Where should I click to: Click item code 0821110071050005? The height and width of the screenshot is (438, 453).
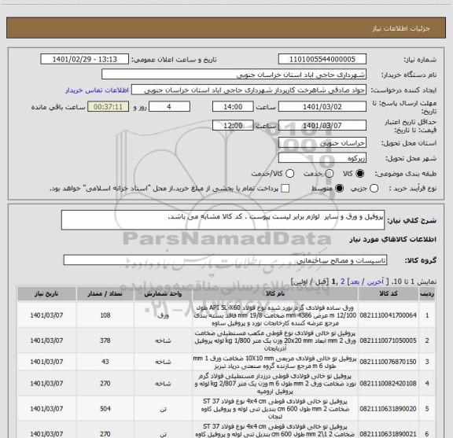click(x=389, y=340)
